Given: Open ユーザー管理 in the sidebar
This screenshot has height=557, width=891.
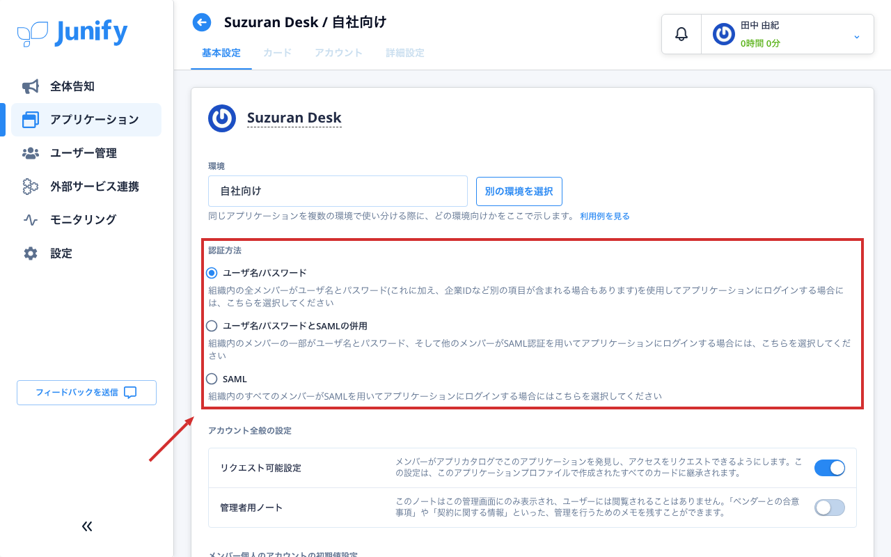Looking at the screenshot, I should [x=86, y=153].
